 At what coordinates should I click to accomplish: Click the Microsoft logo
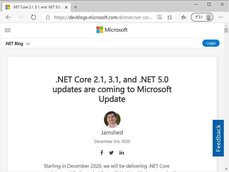pos(112,30)
